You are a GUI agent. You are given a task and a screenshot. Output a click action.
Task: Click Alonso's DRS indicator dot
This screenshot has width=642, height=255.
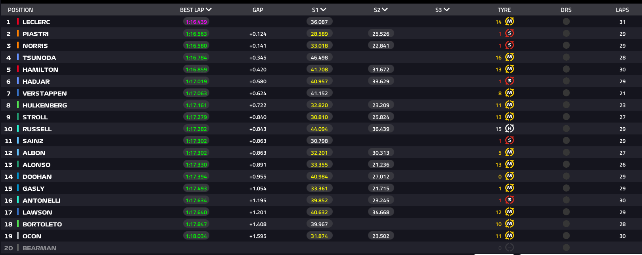[566, 164]
